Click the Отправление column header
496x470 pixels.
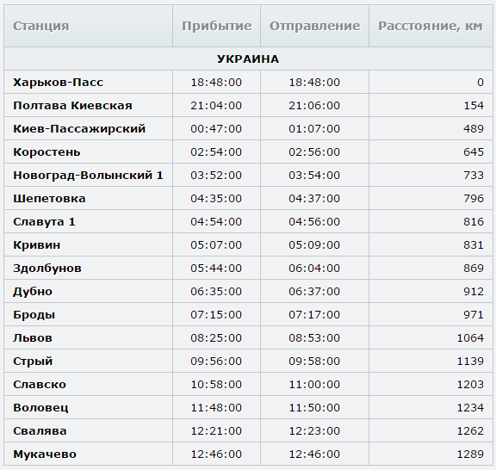click(315, 26)
